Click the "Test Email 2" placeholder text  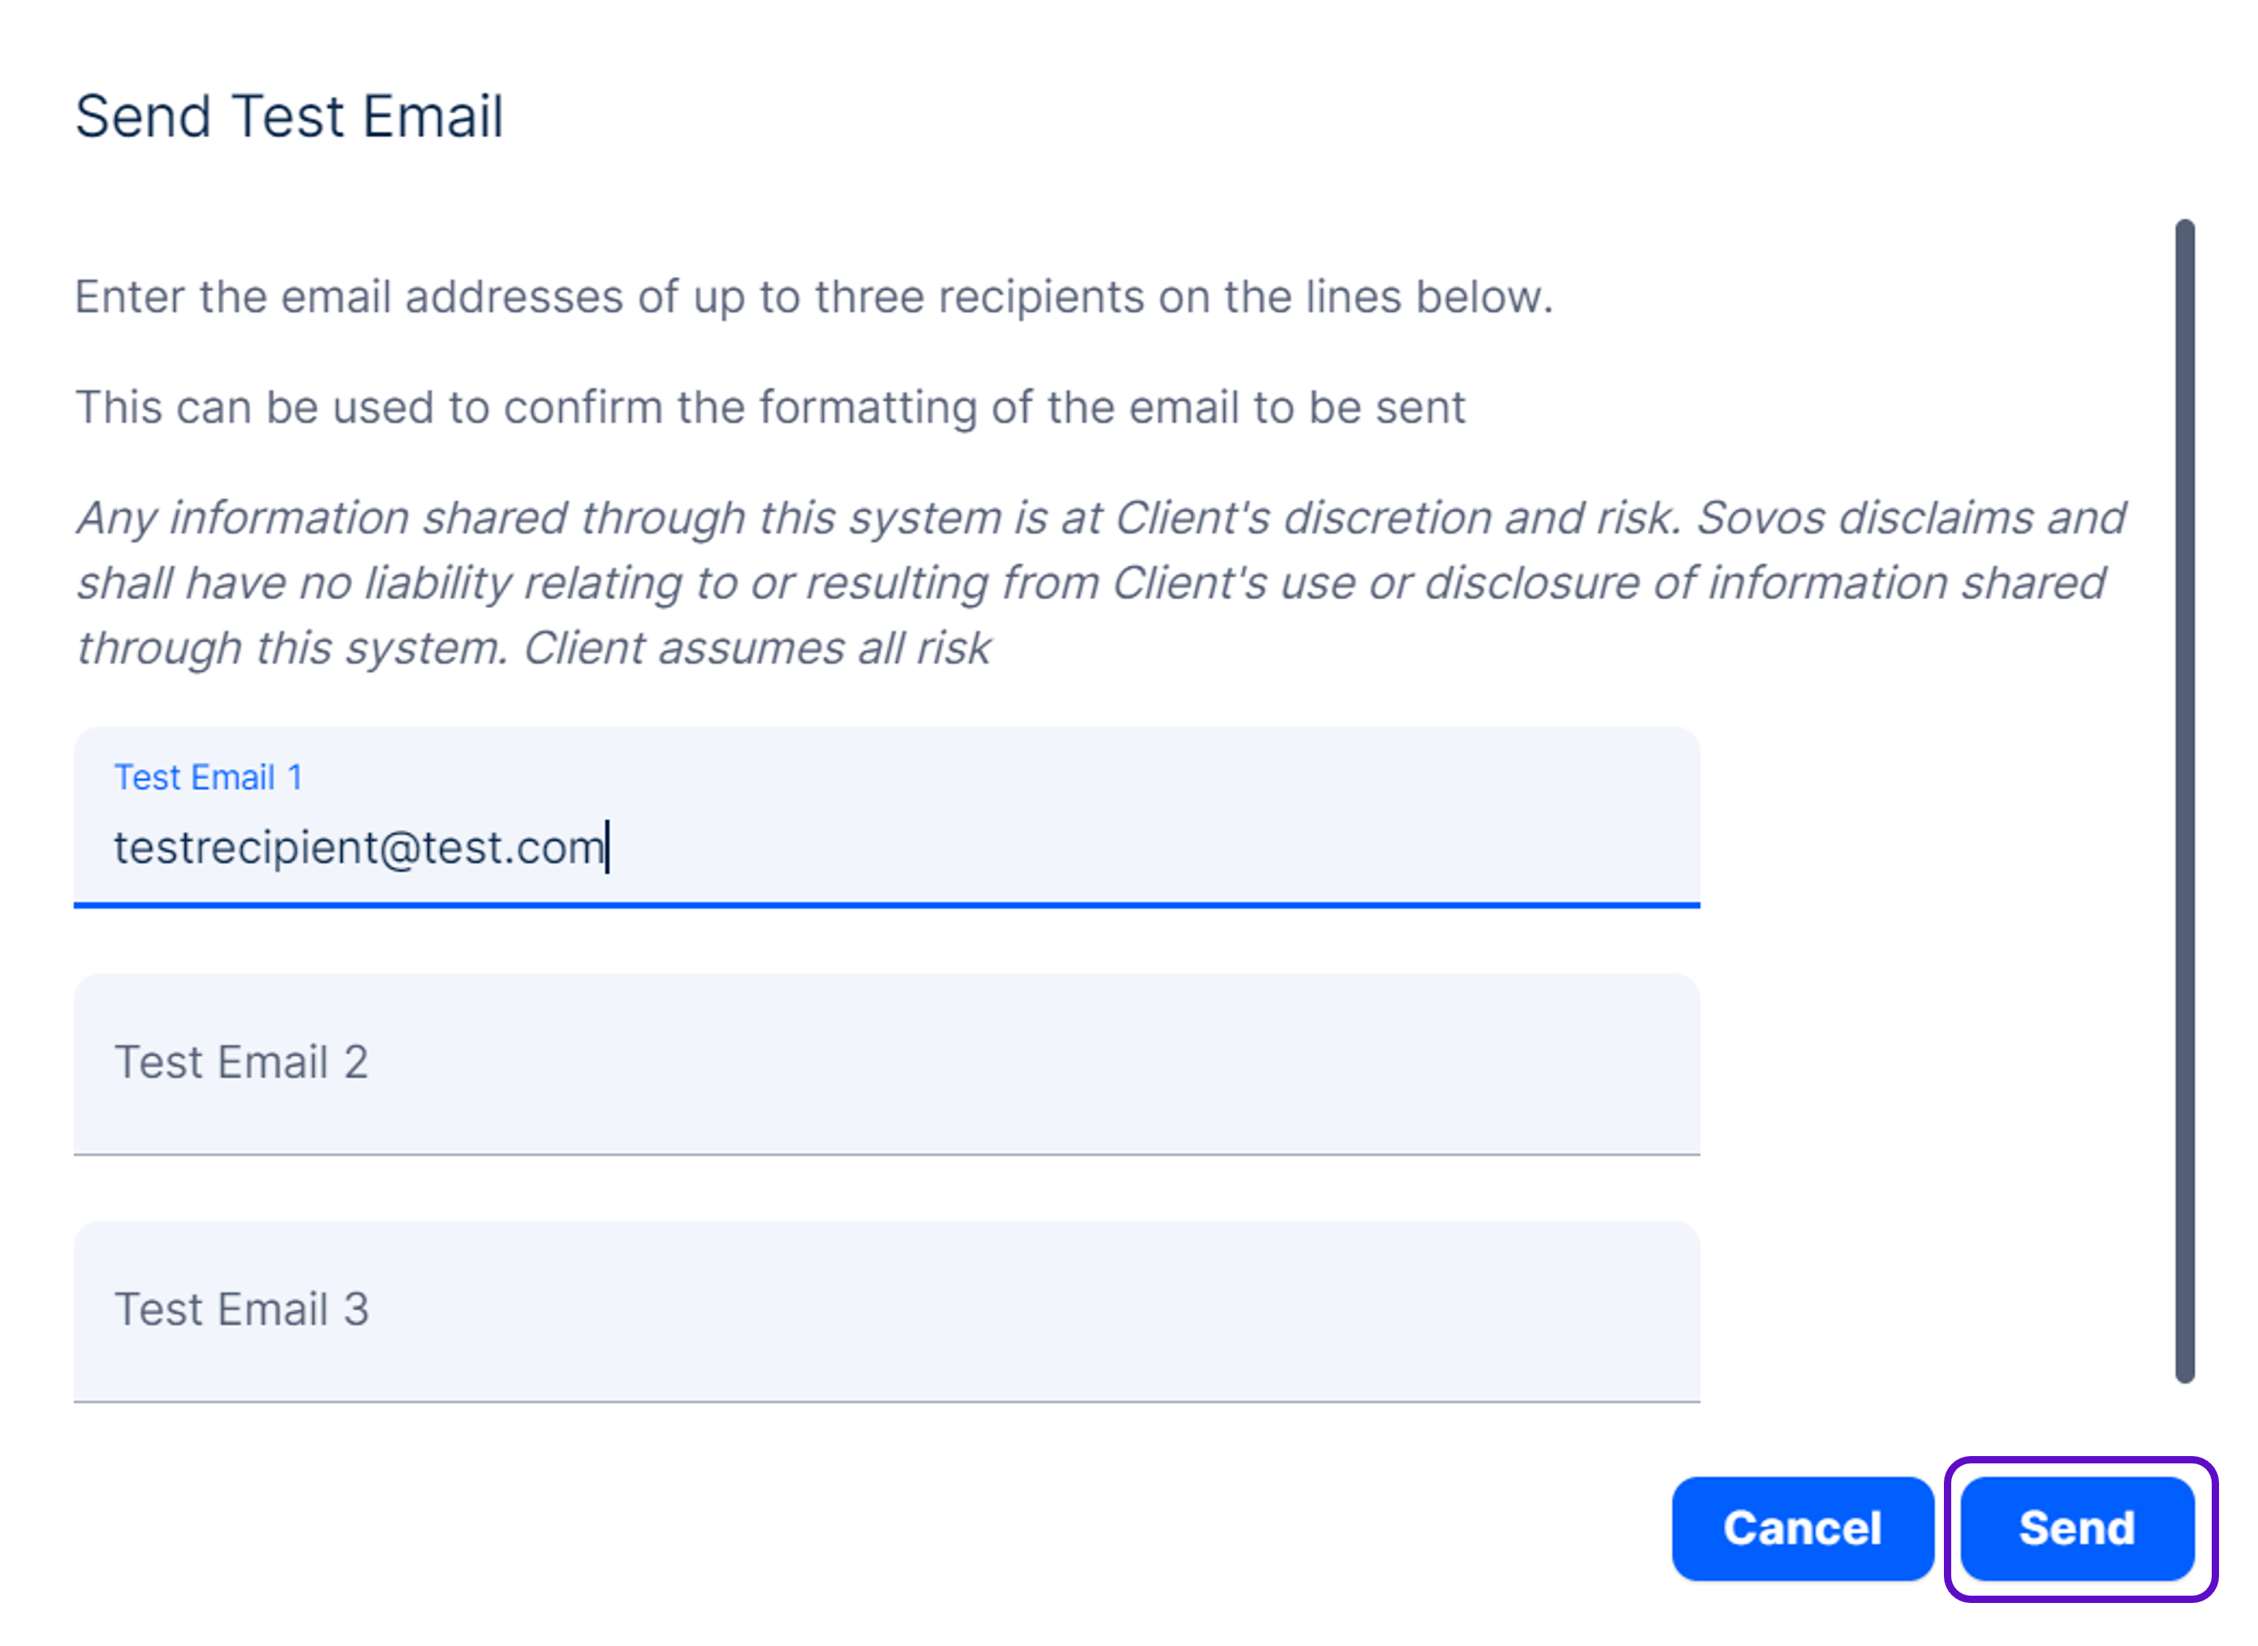241,1062
